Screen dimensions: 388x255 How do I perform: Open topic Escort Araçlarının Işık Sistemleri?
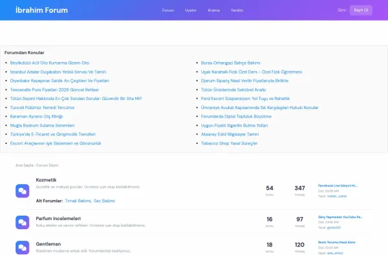point(56,143)
